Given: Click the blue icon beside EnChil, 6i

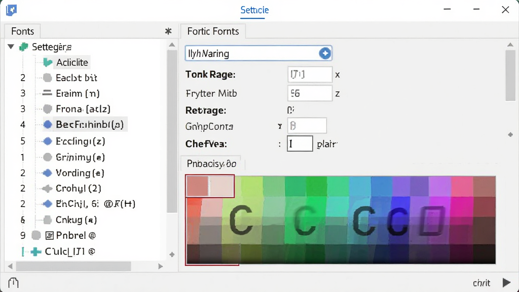Looking at the screenshot, I should click(x=48, y=204).
